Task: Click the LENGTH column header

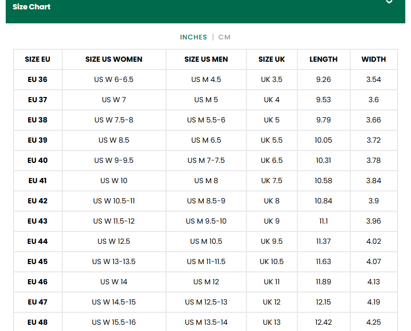Action: pos(323,59)
